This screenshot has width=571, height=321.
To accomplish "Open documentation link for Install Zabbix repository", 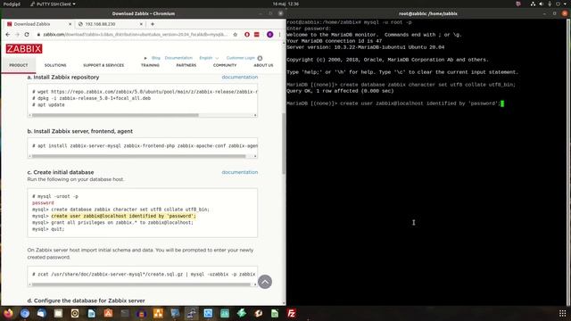I will pyautogui.click(x=240, y=78).
